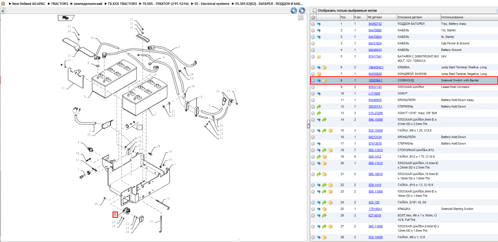Check 'Отобразить только выбранные метки' box
Viewport: 498px width, 242px height.
click(x=314, y=10)
